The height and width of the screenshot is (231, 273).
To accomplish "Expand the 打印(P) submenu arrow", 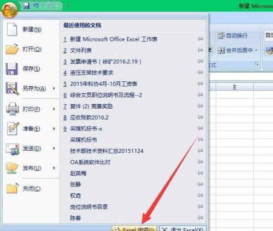I will pyautogui.click(x=54, y=109).
